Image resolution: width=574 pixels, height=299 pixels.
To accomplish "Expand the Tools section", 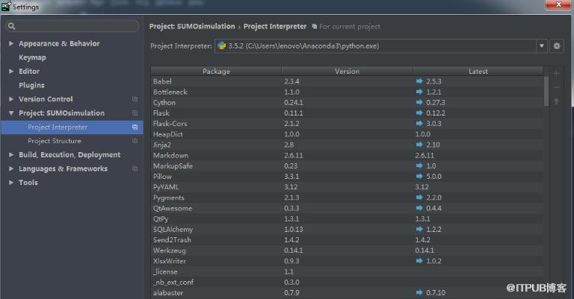I will [11, 183].
